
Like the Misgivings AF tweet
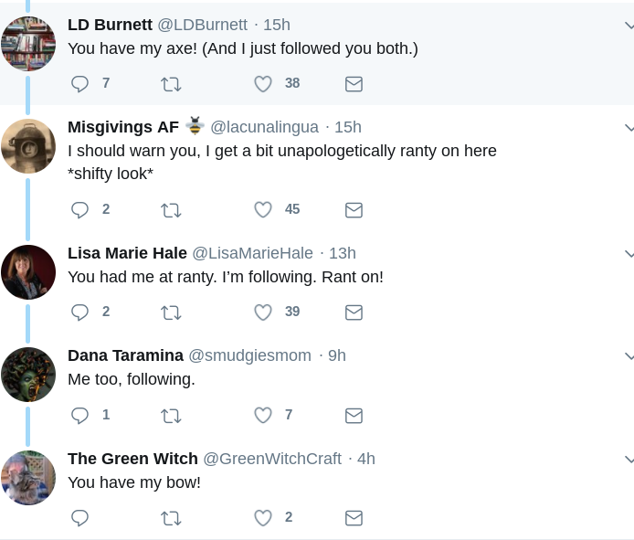click(263, 210)
